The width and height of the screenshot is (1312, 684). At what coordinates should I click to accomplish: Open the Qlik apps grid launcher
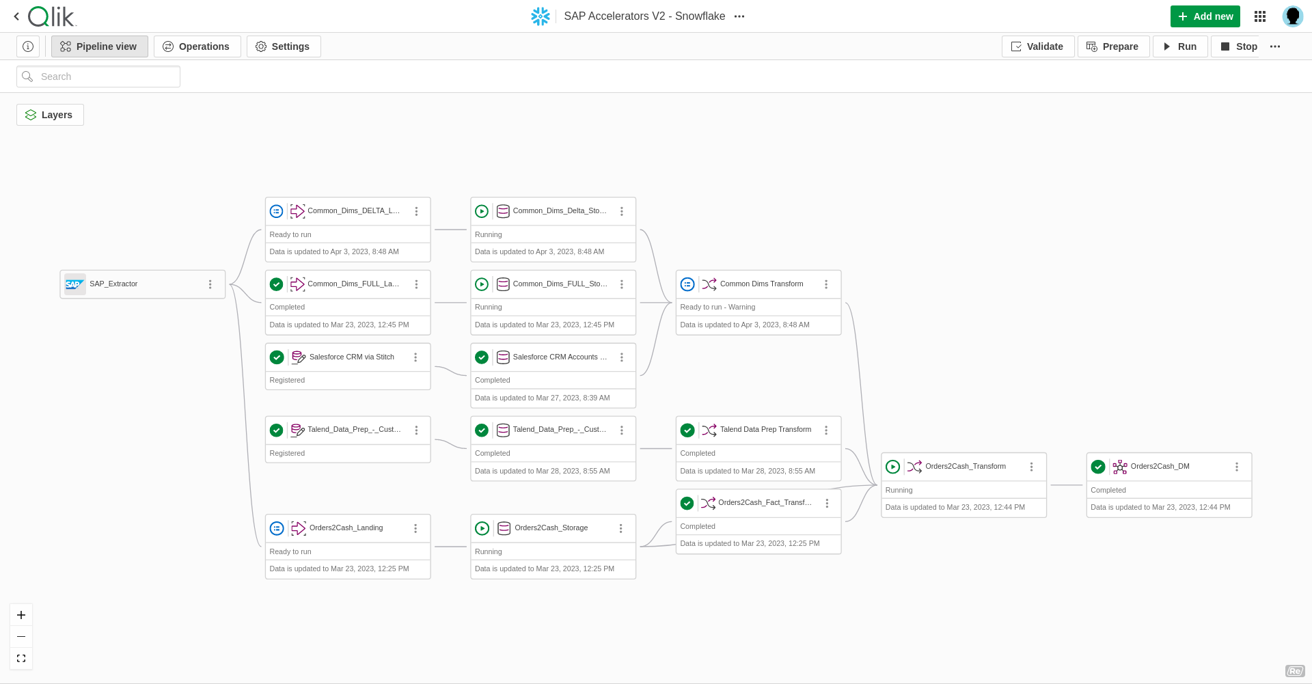[1260, 16]
